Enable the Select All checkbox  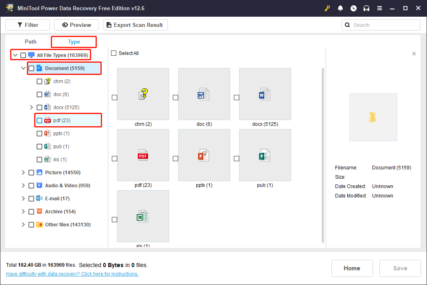[x=113, y=53]
